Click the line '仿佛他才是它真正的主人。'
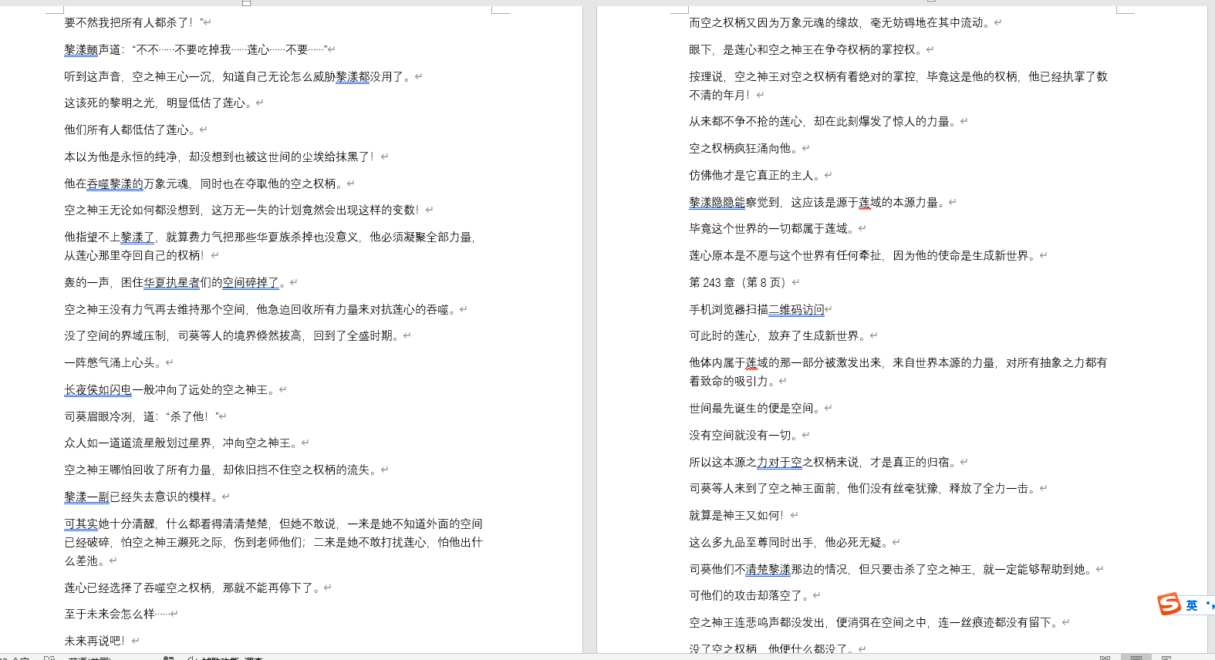Viewport: 1215px width, 660px height. (756, 175)
